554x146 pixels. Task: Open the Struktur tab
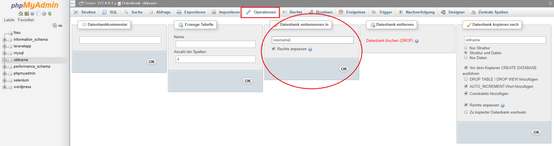coord(85,12)
